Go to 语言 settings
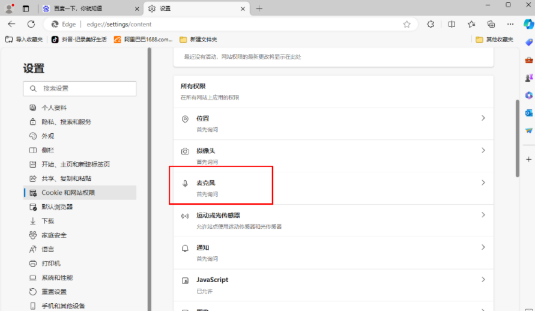Image resolution: width=535 pixels, height=311 pixels. pos(80,249)
